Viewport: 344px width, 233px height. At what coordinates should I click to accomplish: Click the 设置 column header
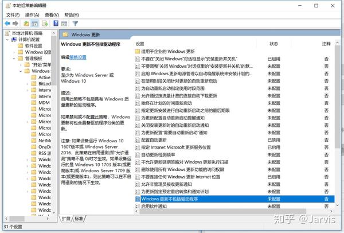(x=140, y=44)
